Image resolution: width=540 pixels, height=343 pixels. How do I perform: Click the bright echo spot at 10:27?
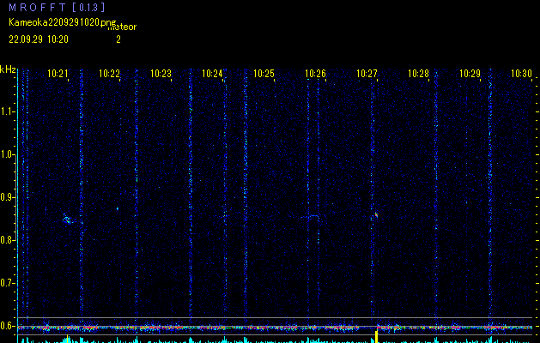[x=376, y=215]
